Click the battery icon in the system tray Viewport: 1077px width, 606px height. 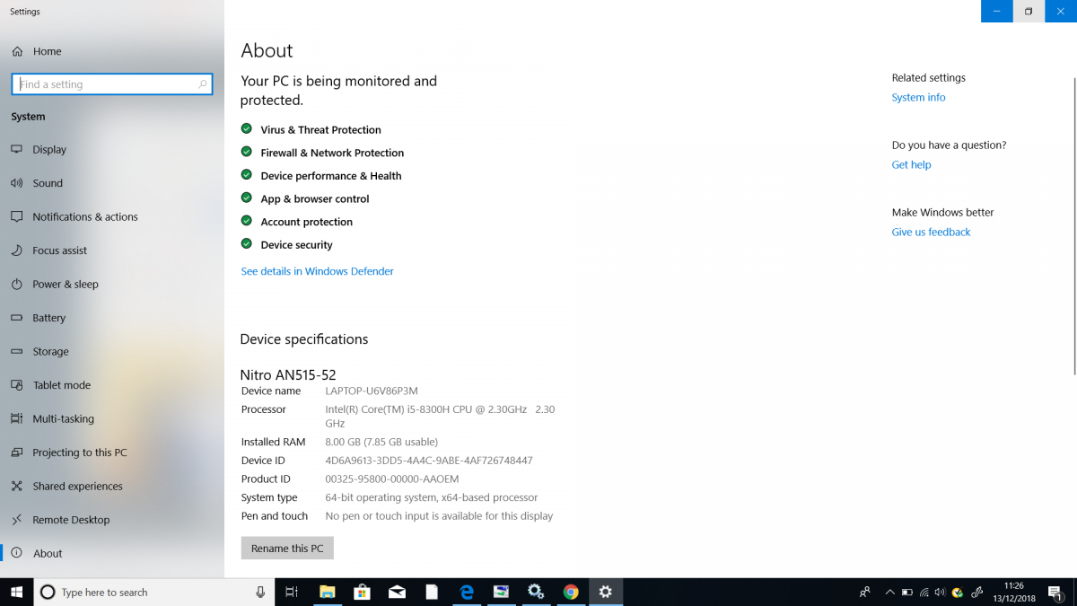[906, 593]
